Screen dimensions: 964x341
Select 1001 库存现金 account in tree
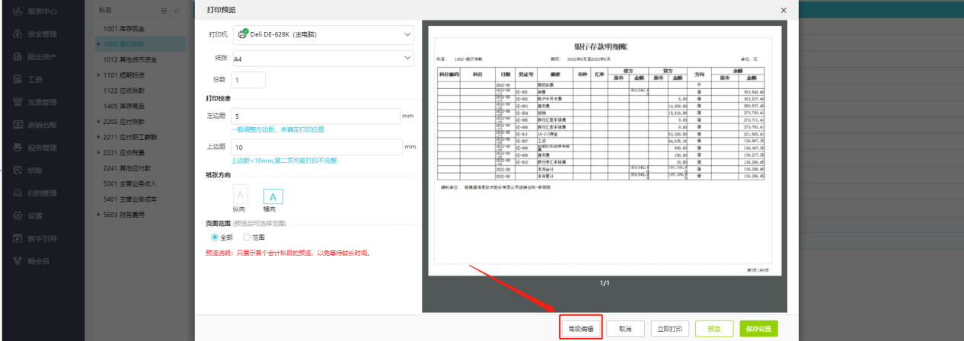(124, 28)
